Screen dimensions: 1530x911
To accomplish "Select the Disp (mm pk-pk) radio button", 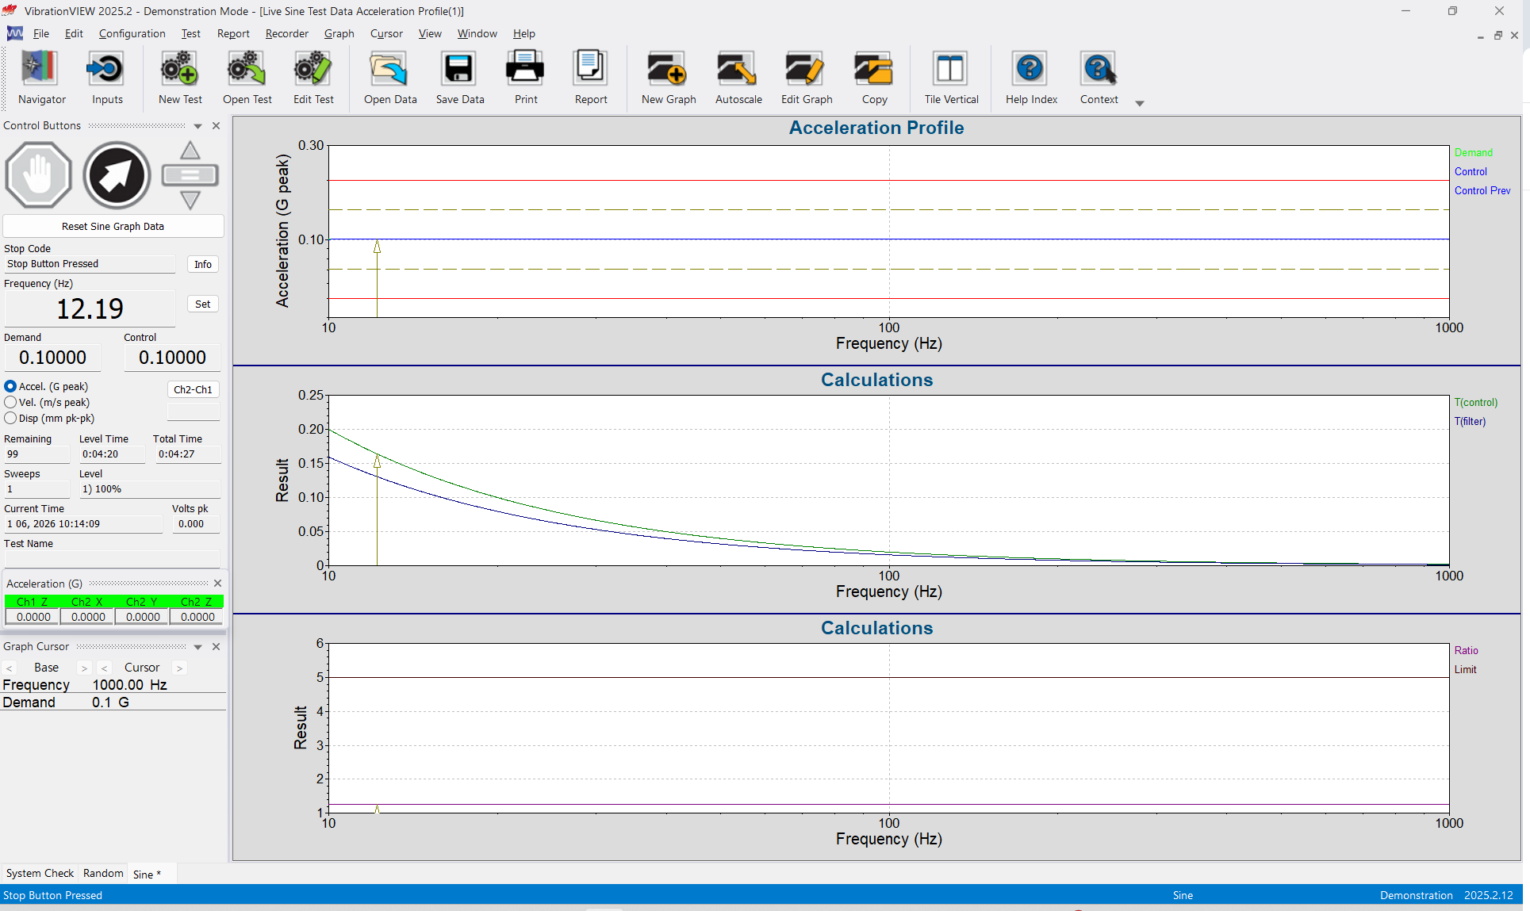I will (x=11, y=419).
